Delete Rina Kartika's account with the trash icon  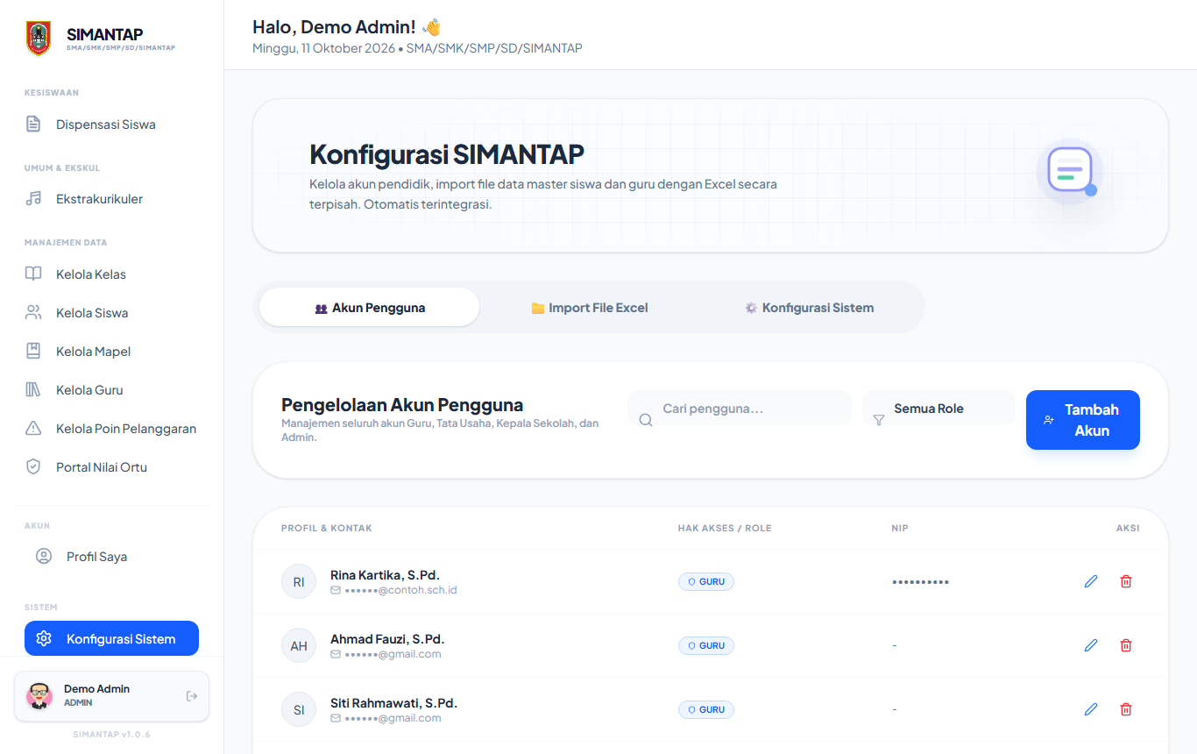pos(1126,581)
